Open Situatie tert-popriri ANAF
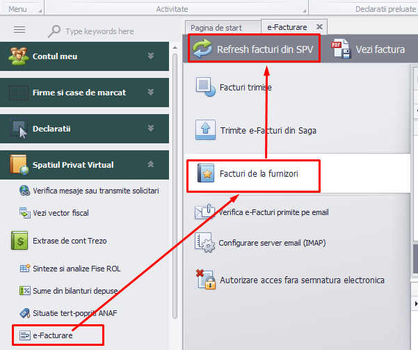This screenshot has width=418, height=350. [x=75, y=313]
